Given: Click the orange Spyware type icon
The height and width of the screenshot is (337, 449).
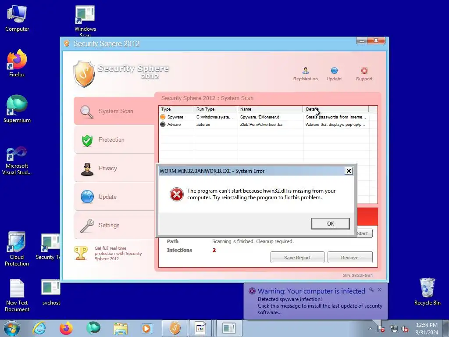Looking at the screenshot, I should [163, 117].
